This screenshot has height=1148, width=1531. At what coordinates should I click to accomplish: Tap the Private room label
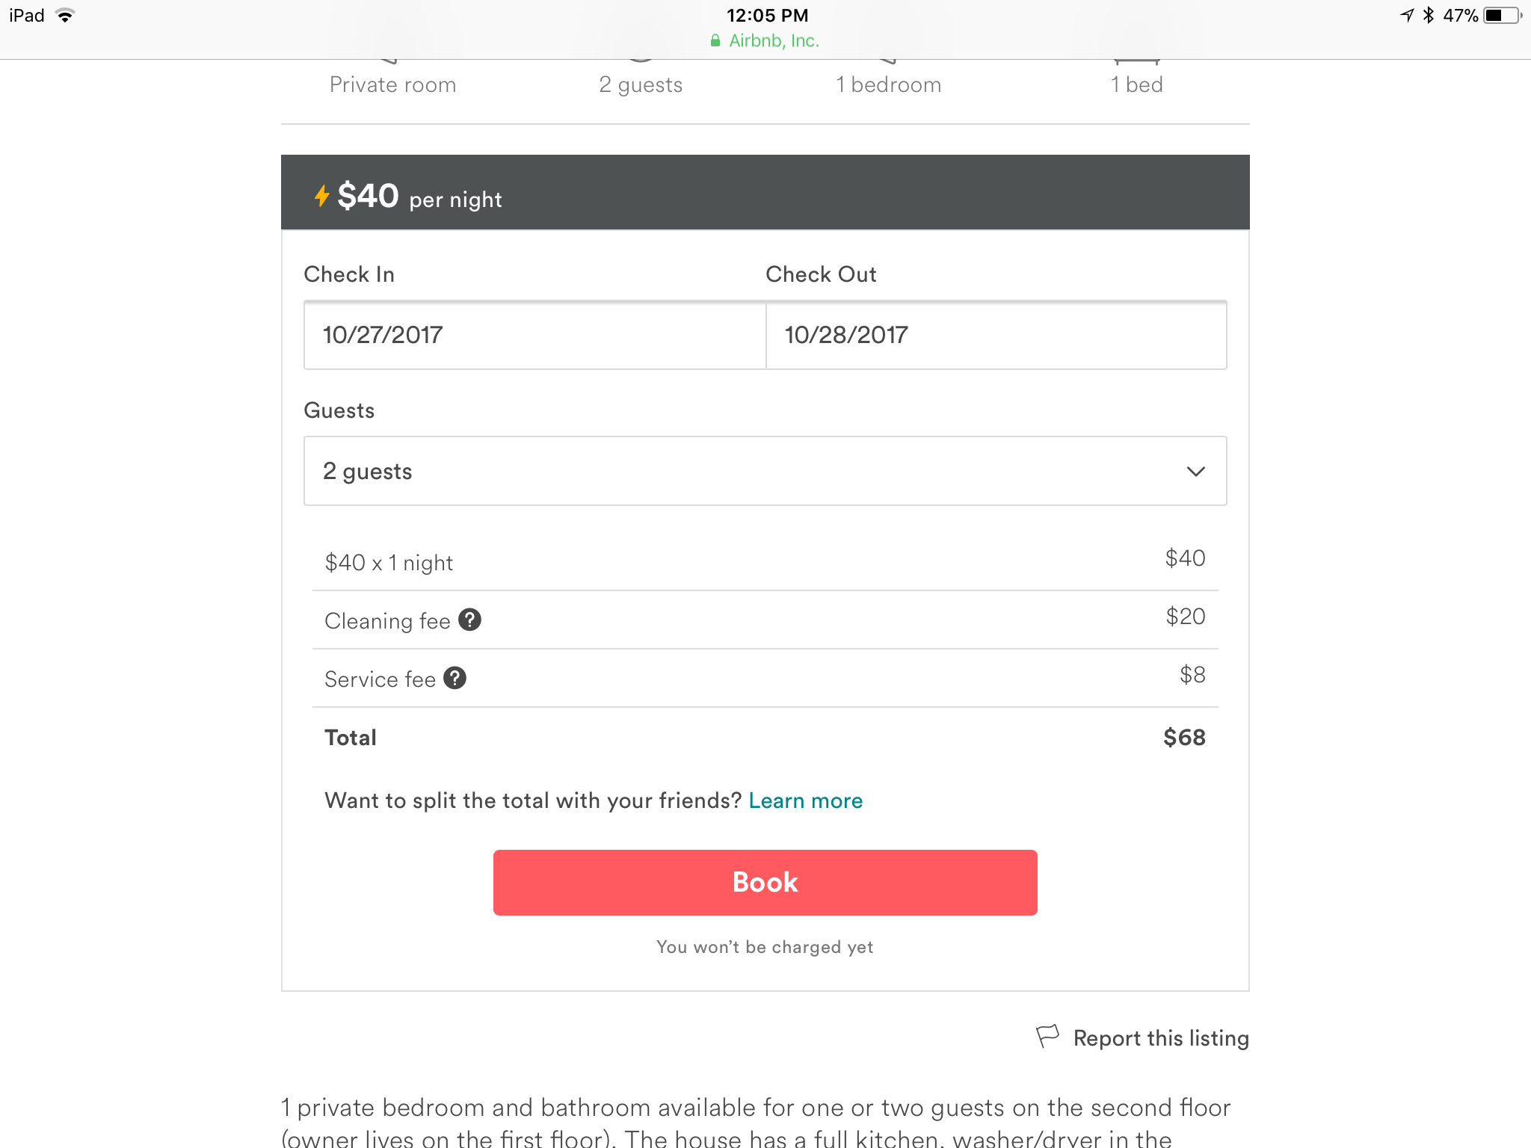(x=393, y=84)
